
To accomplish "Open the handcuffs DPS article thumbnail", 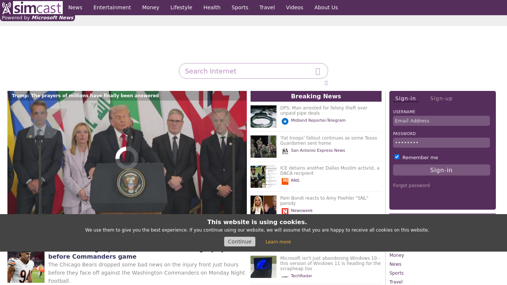I will 263,117.
